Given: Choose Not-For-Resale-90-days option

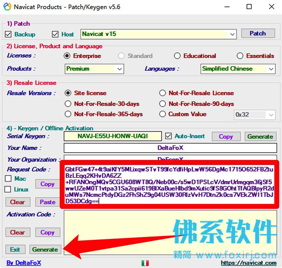Looking at the screenshot, I should pos(163,104).
